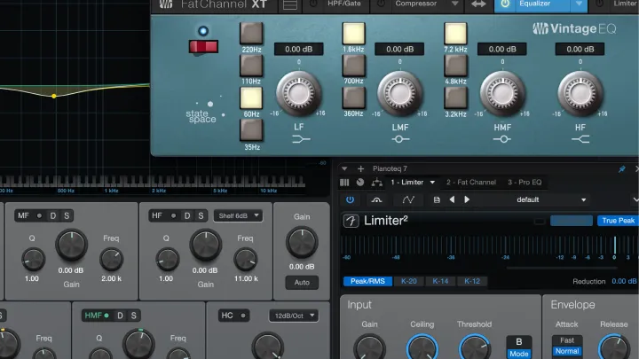Viewport: 639px width, 359px height.
Task: Click the HMF peak filter shape icon
Action: 502,140
